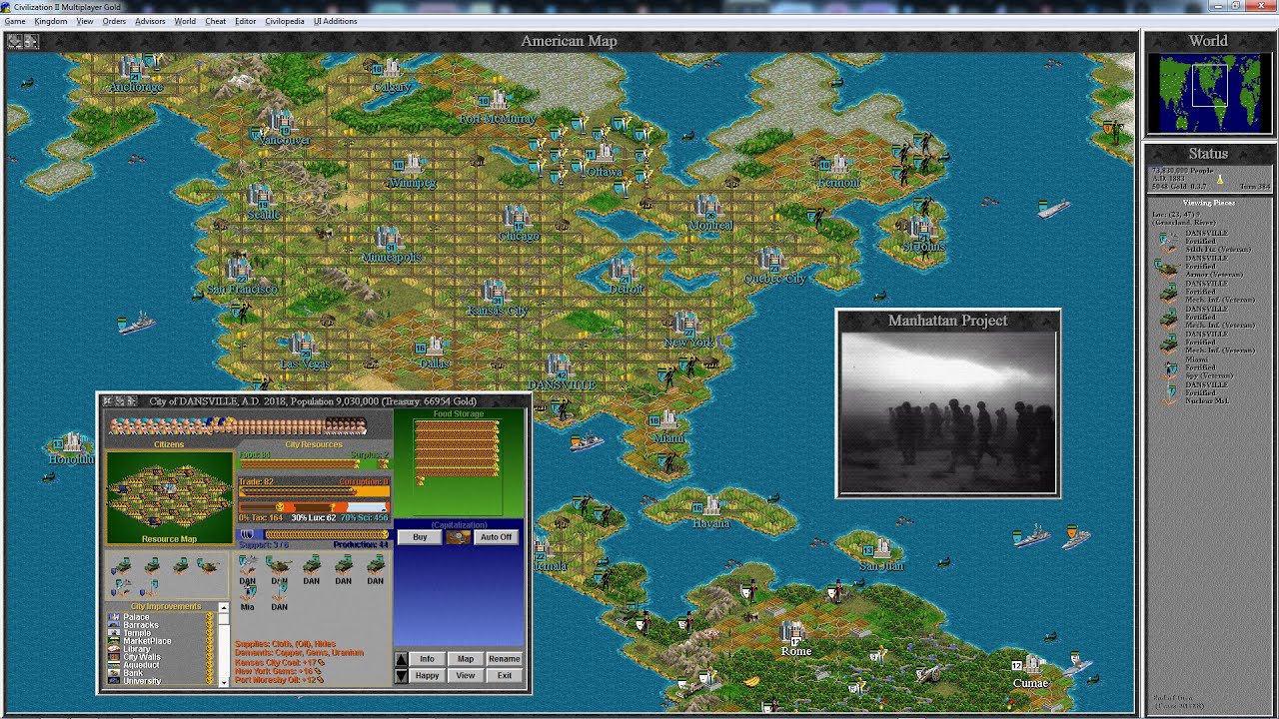Image resolution: width=1279 pixels, height=719 pixels.
Task: Click the San Francisco city icon on map
Action: pos(240,270)
